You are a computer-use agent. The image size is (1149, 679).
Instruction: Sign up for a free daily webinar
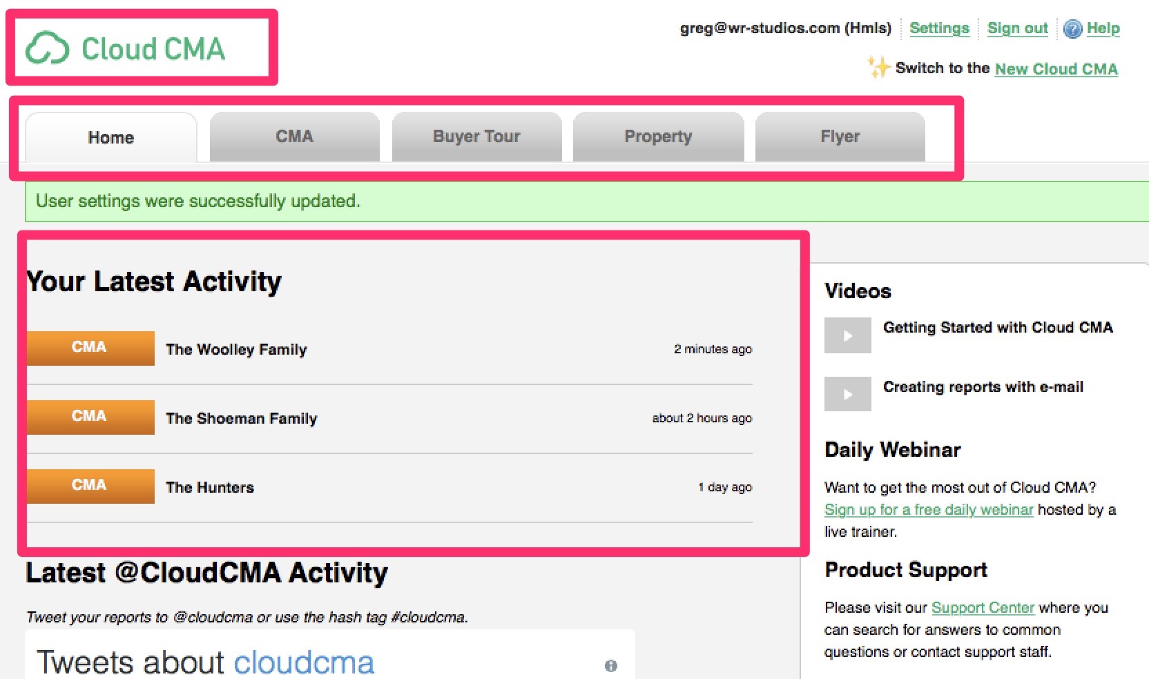(x=928, y=510)
